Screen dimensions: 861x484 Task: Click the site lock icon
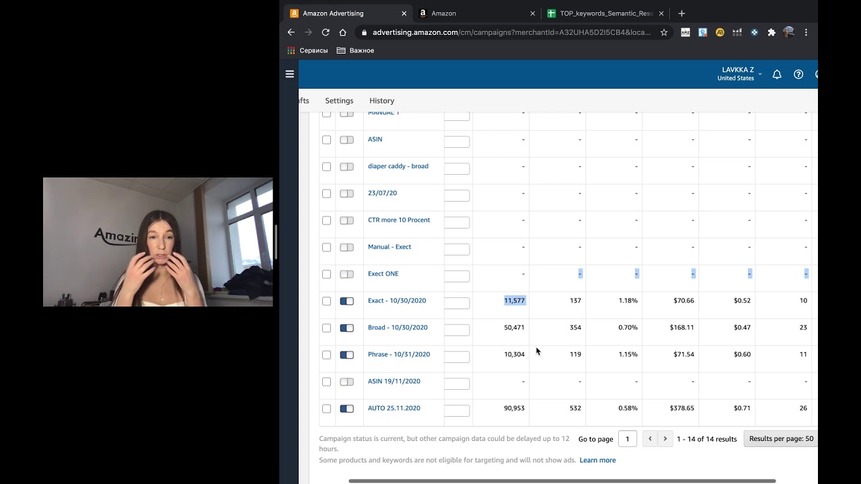[x=364, y=32]
